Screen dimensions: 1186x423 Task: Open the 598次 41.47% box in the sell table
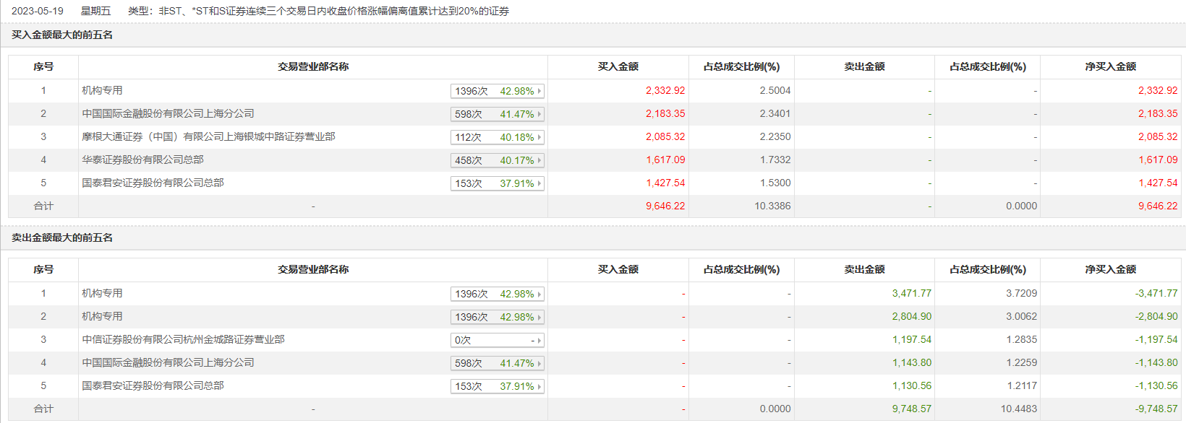(496, 363)
